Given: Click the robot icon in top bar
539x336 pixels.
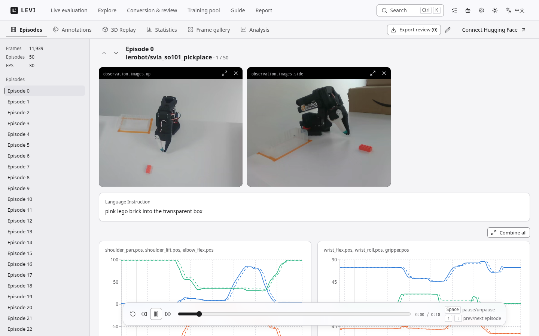Looking at the screenshot, I should (468, 10).
